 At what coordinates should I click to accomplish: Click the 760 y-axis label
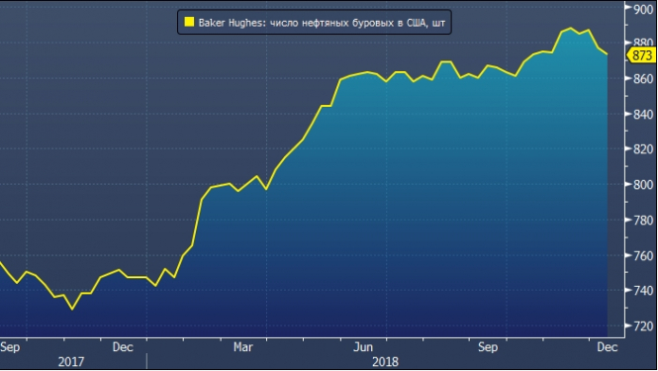click(643, 255)
